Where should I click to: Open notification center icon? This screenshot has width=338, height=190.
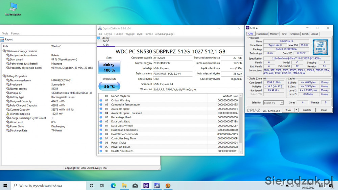tap(331, 186)
